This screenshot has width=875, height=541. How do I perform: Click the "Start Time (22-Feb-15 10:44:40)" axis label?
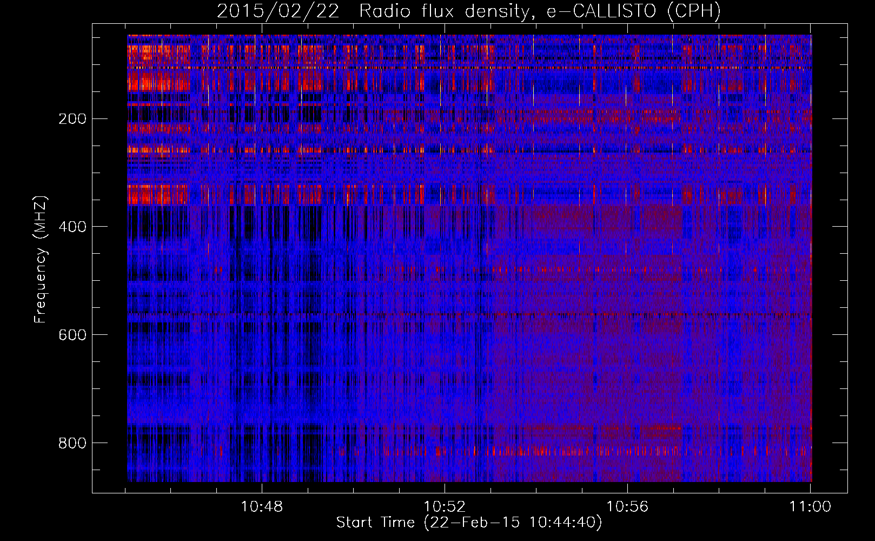point(469,523)
